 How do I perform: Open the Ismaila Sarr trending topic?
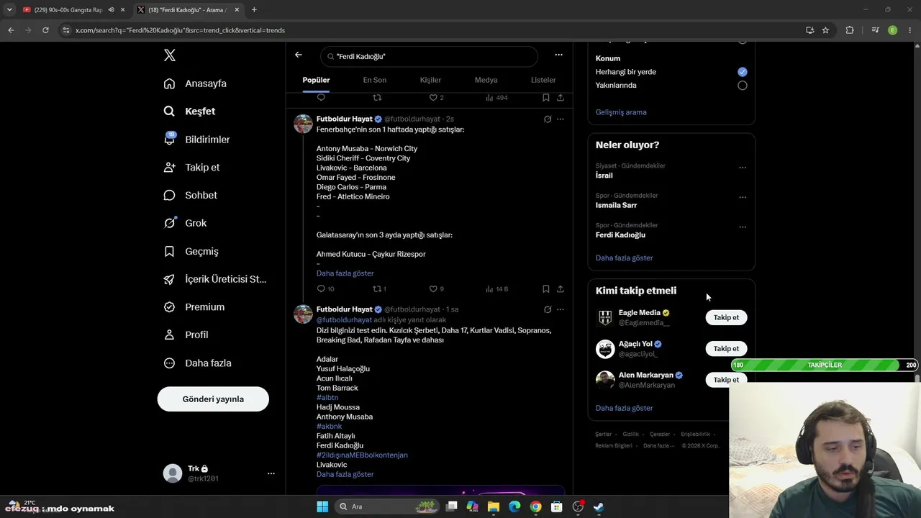[x=616, y=205]
